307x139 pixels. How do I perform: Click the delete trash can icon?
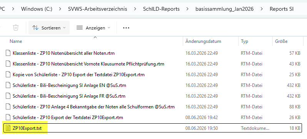(16, 28)
